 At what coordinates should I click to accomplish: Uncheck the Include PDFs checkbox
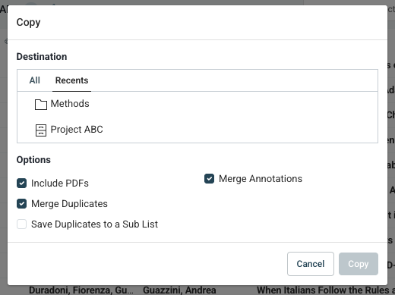[x=21, y=184]
